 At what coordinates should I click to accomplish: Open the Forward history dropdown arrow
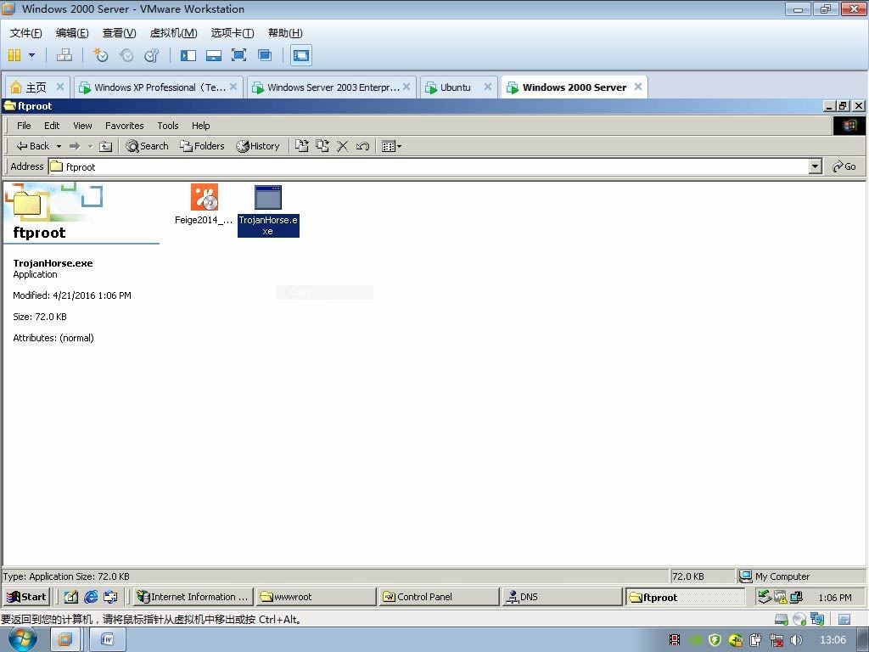click(x=90, y=146)
